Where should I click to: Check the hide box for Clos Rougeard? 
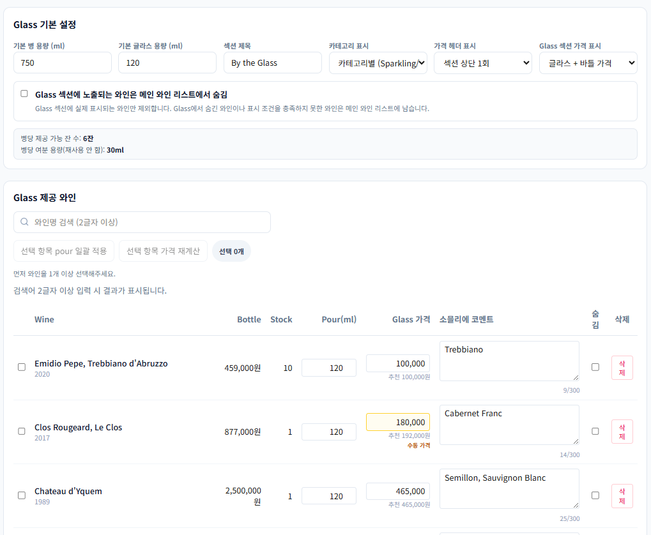tap(595, 431)
